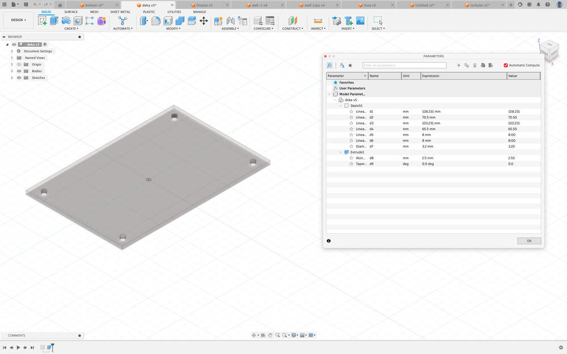Select the Extrude tool in Create group
Image resolution: width=567 pixels, height=354 pixels.
pyautogui.click(x=54, y=20)
